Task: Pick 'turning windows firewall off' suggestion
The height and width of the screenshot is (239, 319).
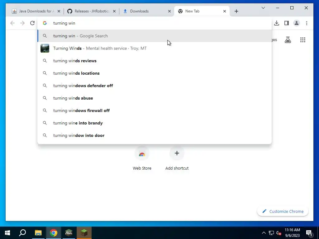Action: (x=155, y=110)
